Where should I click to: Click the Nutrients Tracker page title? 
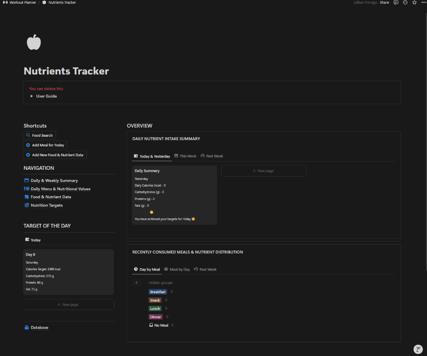click(x=66, y=71)
